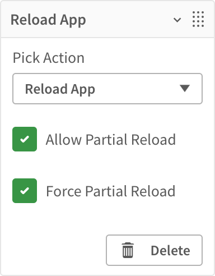
Task: Click the Delete text label
Action: pyautogui.click(x=170, y=251)
